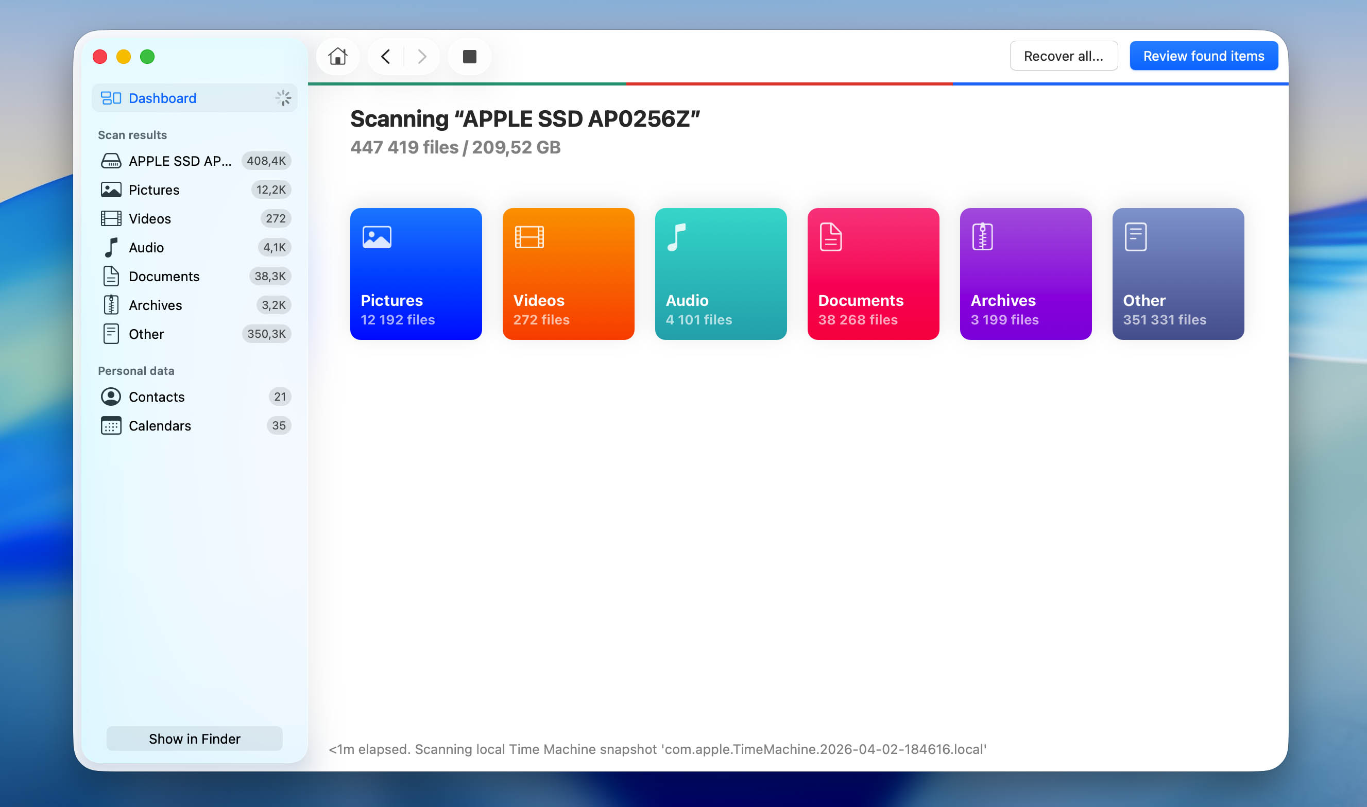
Task: Open the Other 351 331 files card
Action: point(1178,274)
